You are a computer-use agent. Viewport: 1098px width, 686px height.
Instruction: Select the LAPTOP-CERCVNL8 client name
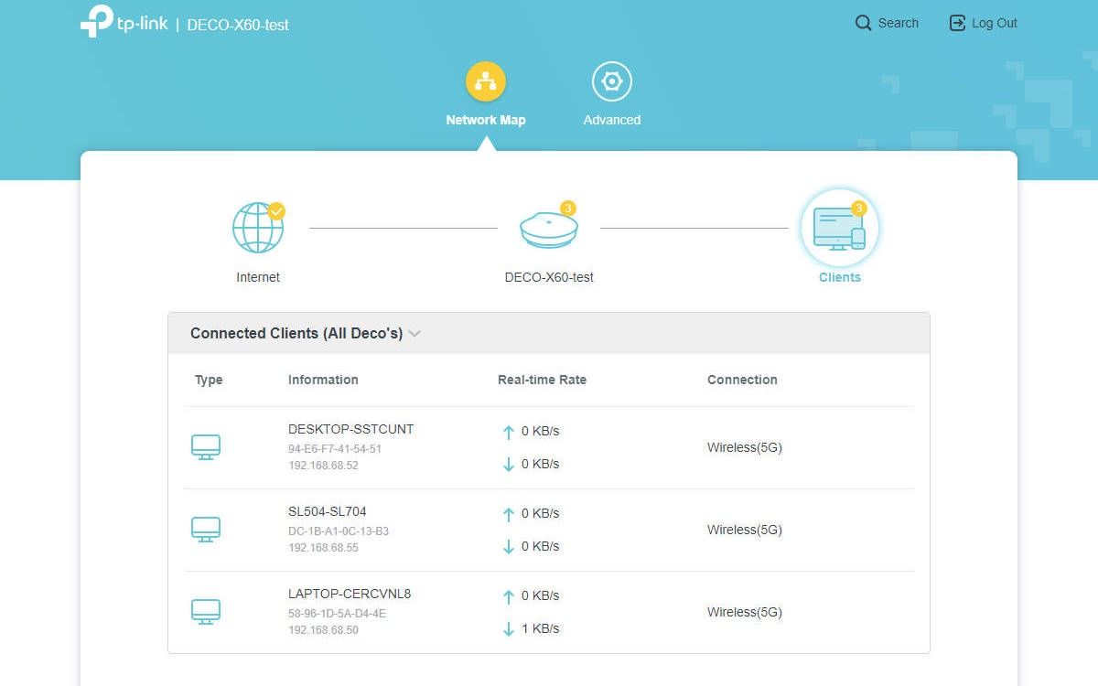(x=350, y=594)
